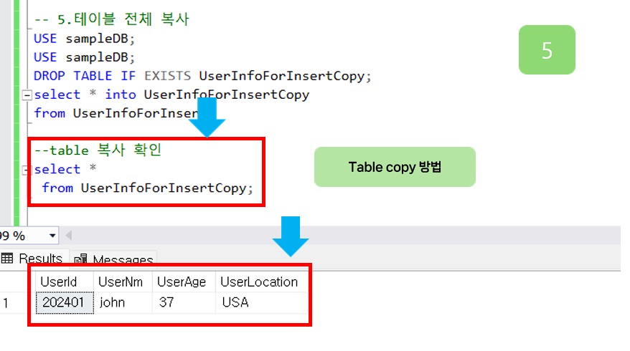Collapse the 'select * into' code block

click(x=27, y=95)
